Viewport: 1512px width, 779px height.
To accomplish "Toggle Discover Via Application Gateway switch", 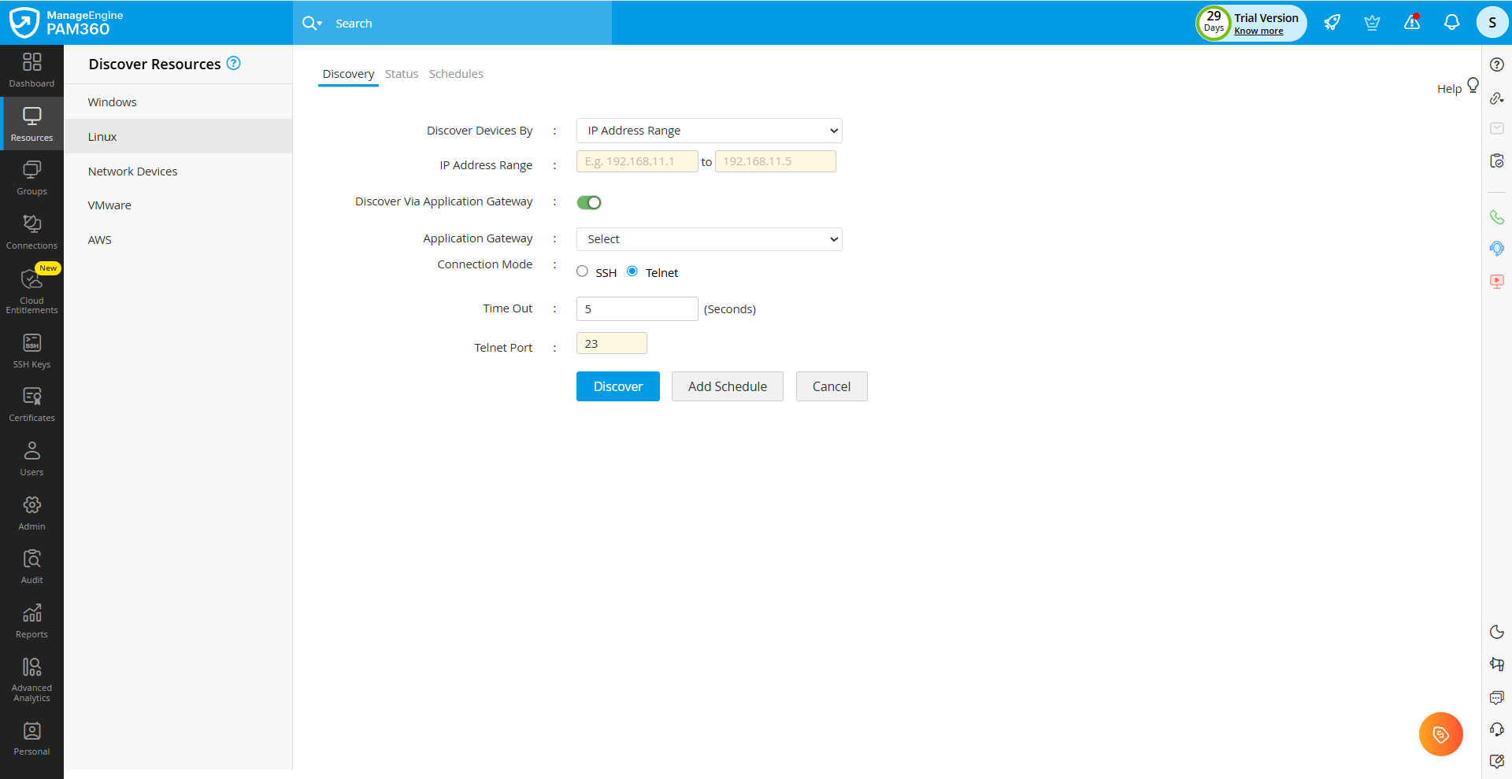I will (x=589, y=202).
